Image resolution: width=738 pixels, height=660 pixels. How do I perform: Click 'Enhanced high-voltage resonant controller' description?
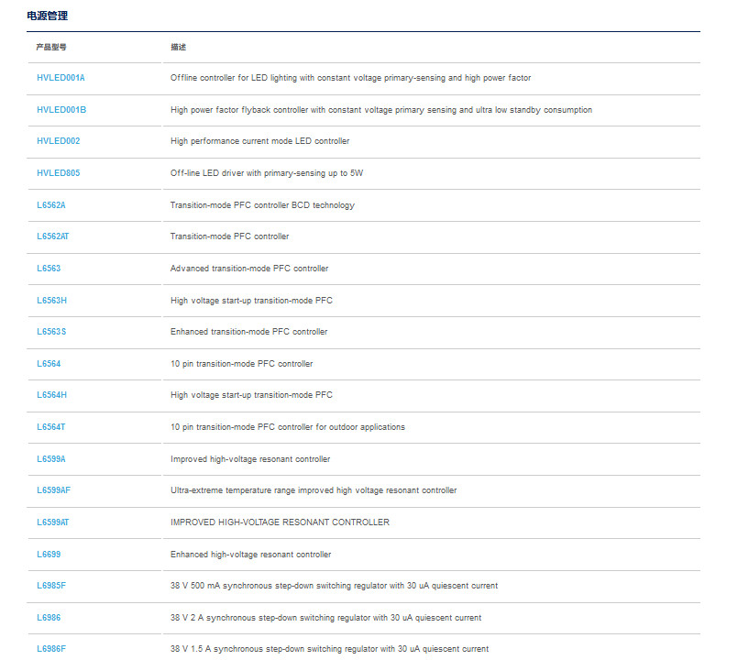[251, 554]
